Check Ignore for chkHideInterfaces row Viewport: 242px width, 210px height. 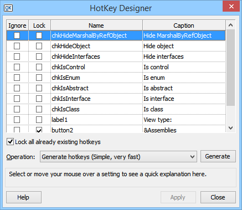(17, 57)
